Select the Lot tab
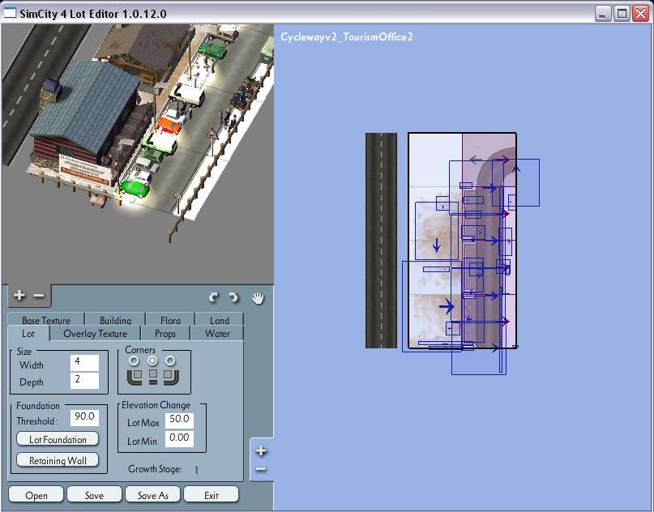 (x=28, y=334)
